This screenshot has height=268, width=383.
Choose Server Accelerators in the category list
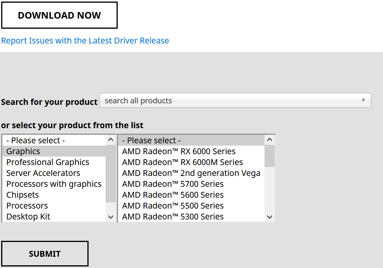tap(43, 173)
